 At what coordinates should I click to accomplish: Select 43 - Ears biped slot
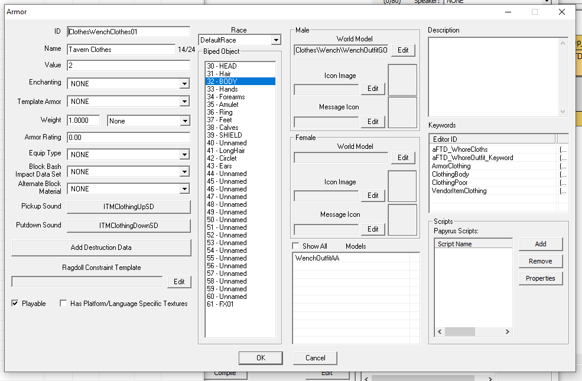[240, 166]
